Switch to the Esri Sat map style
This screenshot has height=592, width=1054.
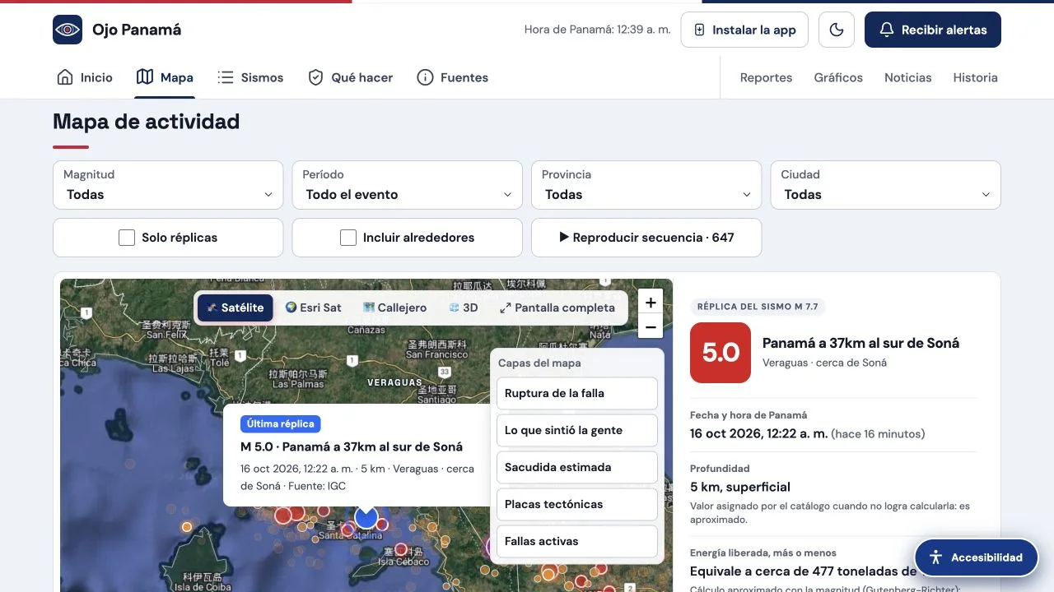313,308
